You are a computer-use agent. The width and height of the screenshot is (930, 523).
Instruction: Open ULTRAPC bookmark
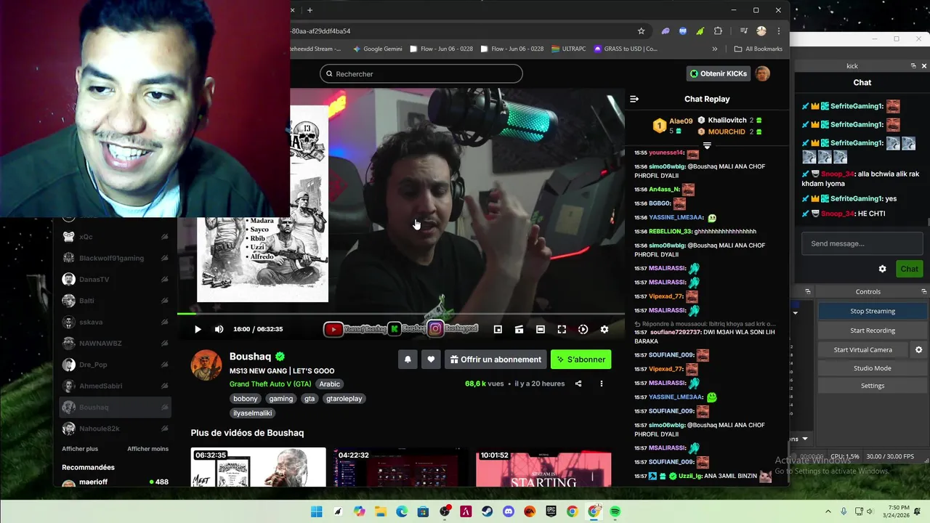tap(568, 49)
